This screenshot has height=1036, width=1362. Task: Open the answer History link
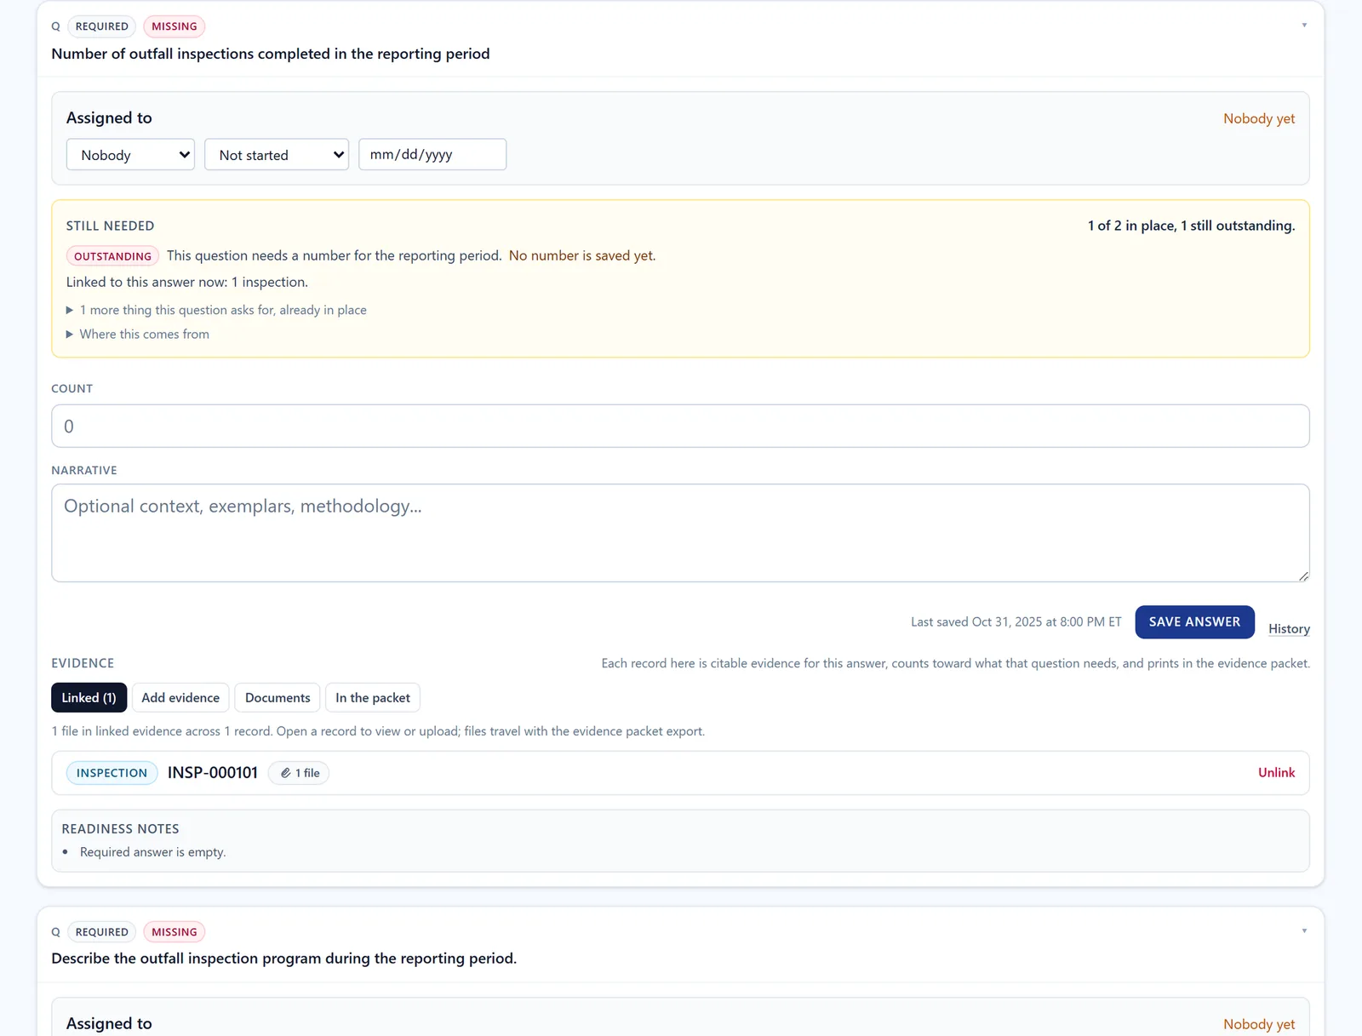[1289, 629]
